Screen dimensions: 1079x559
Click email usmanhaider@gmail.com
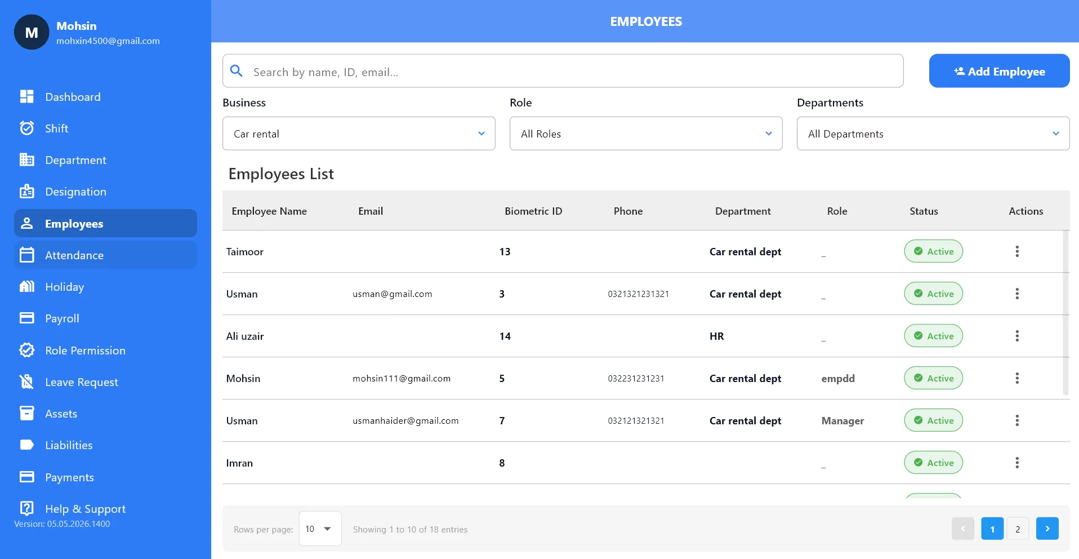pos(405,420)
